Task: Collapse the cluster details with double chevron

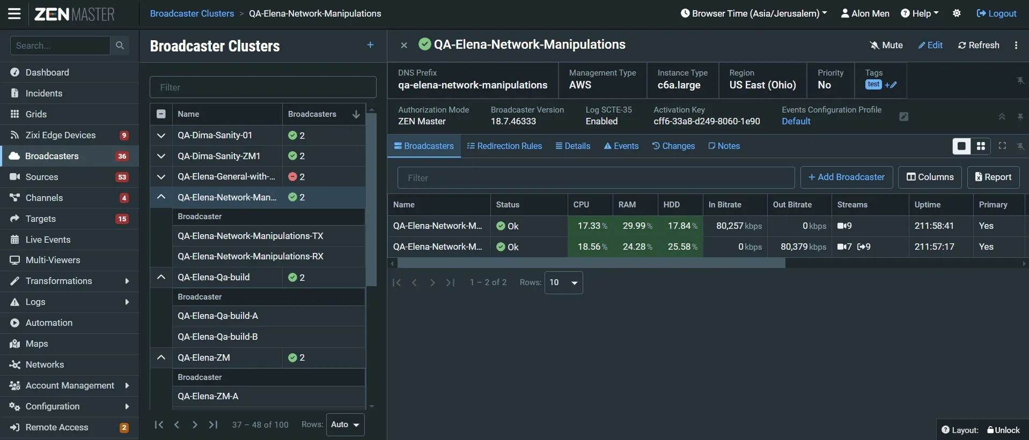Action: tap(1002, 116)
